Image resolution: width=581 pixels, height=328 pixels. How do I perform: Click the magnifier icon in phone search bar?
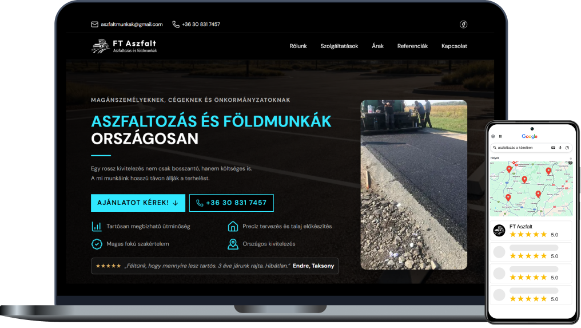click(494, 148)
